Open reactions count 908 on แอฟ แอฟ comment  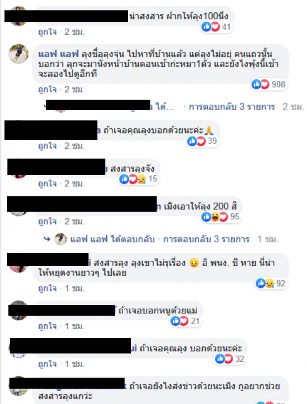click(269, 84)
